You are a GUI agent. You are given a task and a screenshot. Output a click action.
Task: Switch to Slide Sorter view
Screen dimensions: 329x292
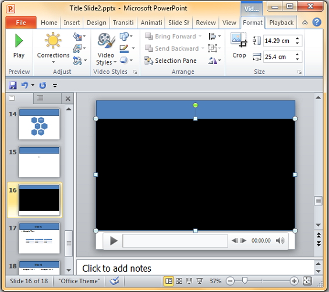click(179, 281)
